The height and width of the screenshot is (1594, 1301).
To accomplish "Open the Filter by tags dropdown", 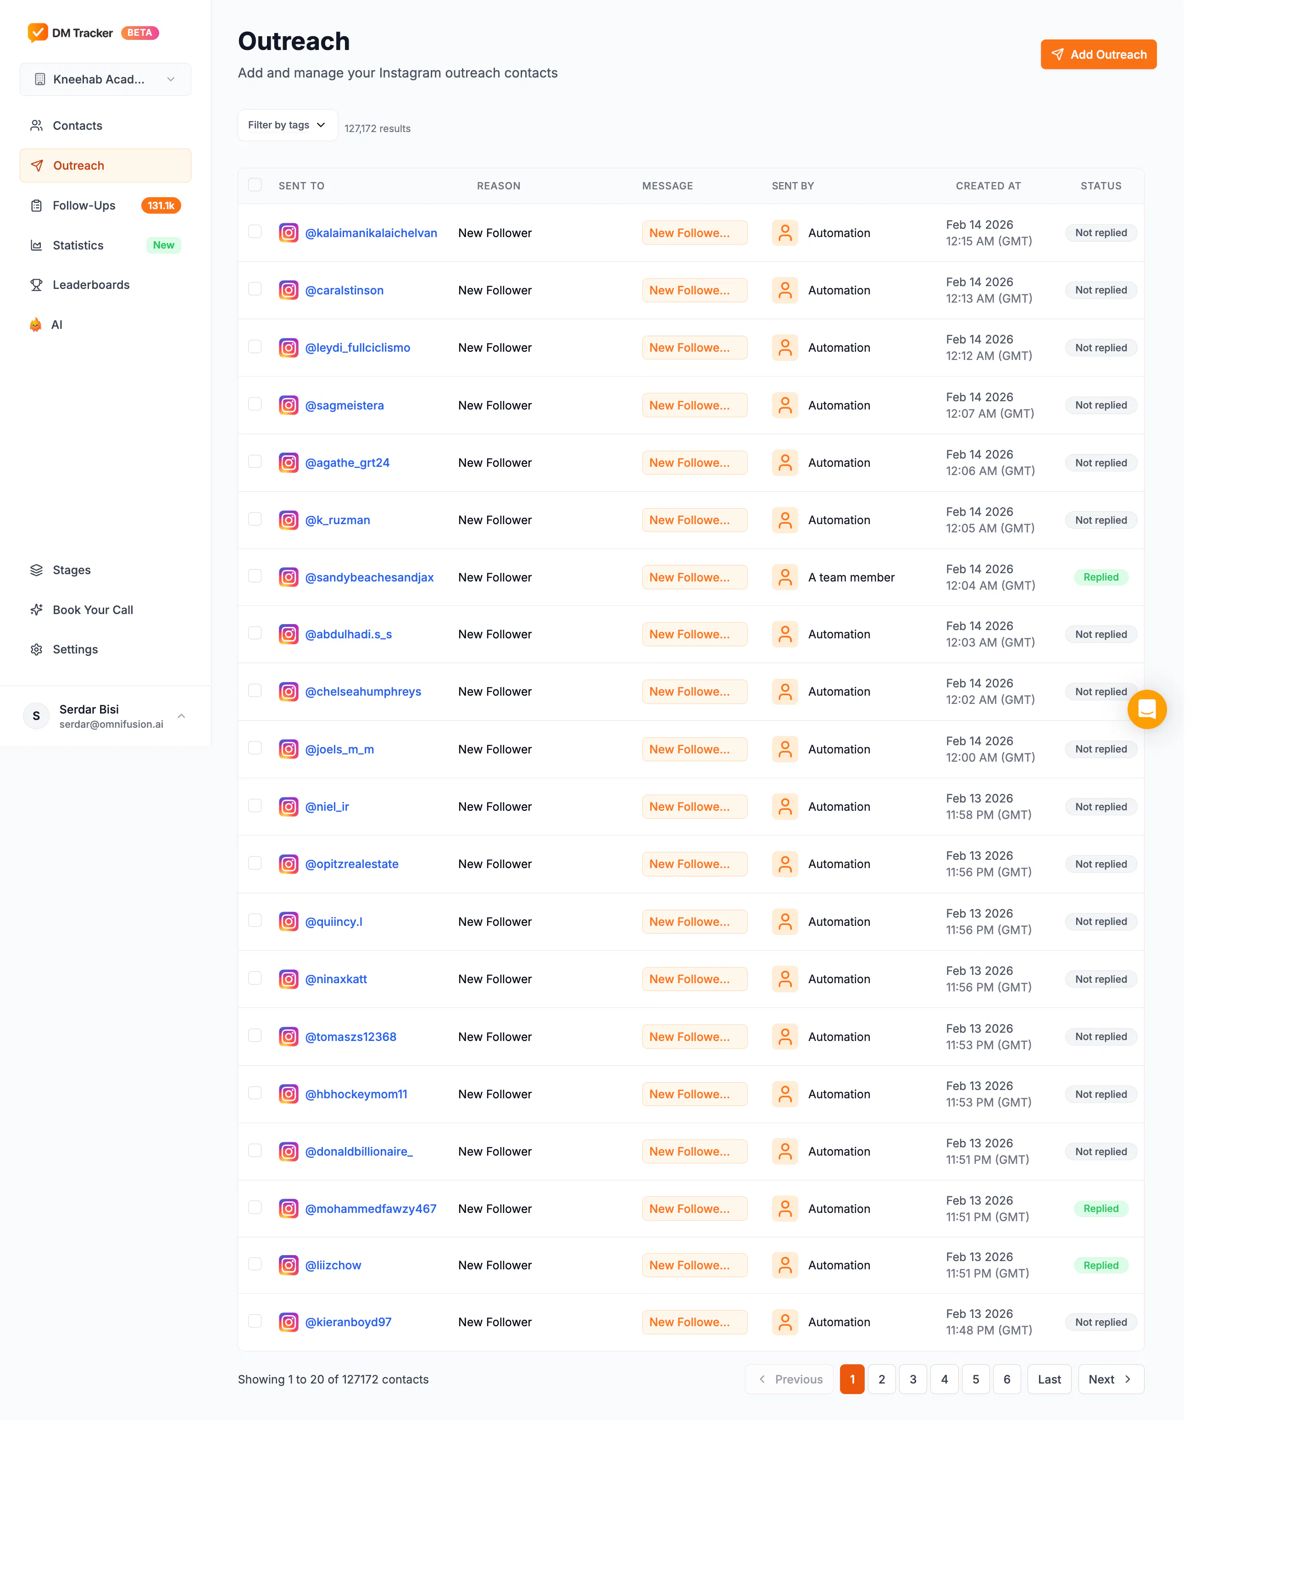I will pyautogui.click(x=287, y=125).
